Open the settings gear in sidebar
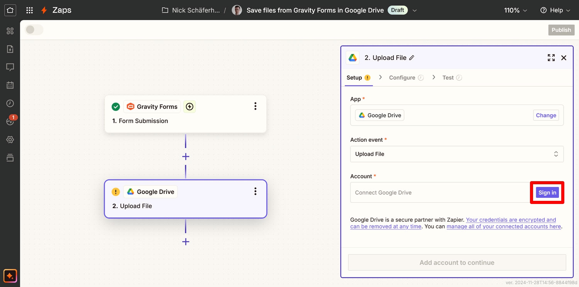 point(10,139)
